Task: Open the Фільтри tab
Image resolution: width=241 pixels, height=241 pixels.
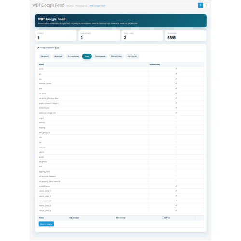Action: coord(58,56)
